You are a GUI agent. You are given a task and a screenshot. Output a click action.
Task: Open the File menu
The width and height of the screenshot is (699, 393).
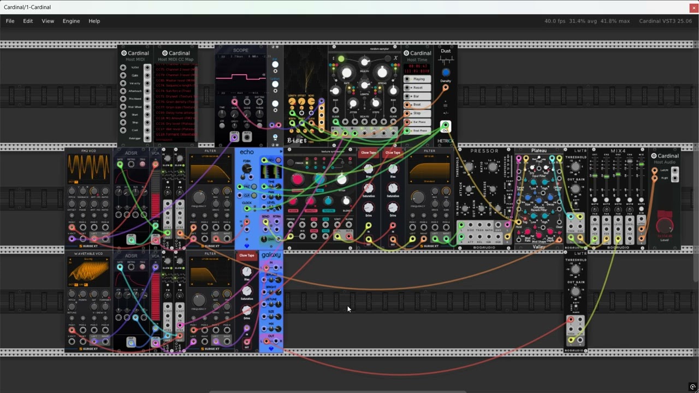pyautogui.click(x=10, y=21)
